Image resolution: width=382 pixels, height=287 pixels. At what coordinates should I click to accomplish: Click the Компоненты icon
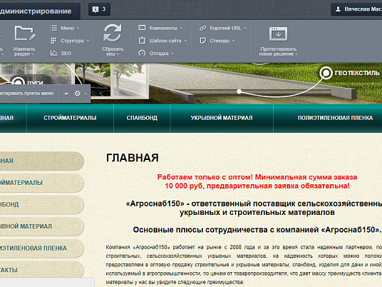pos(142,28)
